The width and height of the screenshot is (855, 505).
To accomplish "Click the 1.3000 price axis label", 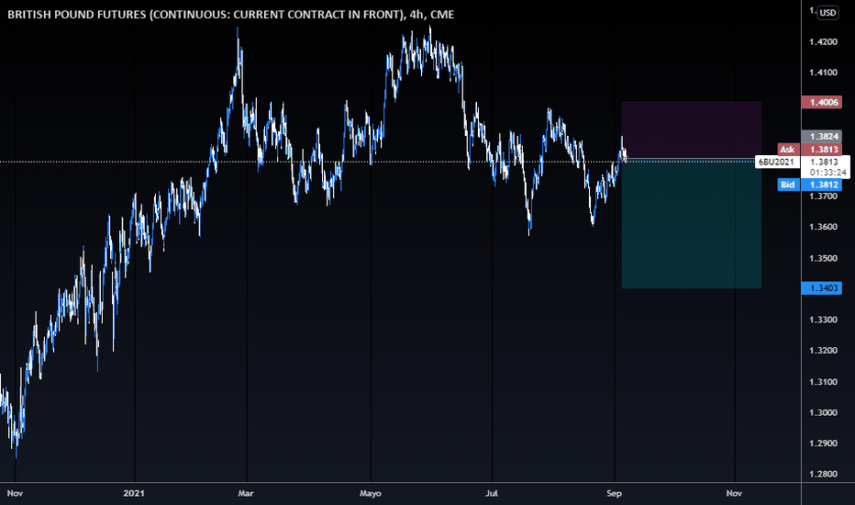I will coord(824,413).
